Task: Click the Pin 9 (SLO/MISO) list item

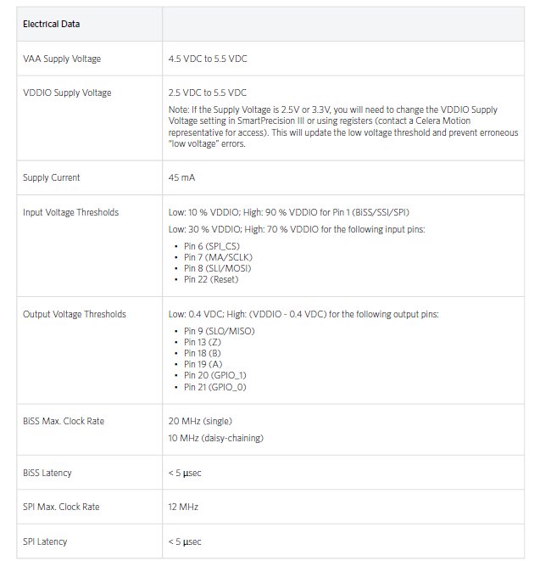Action: point(220,330)
